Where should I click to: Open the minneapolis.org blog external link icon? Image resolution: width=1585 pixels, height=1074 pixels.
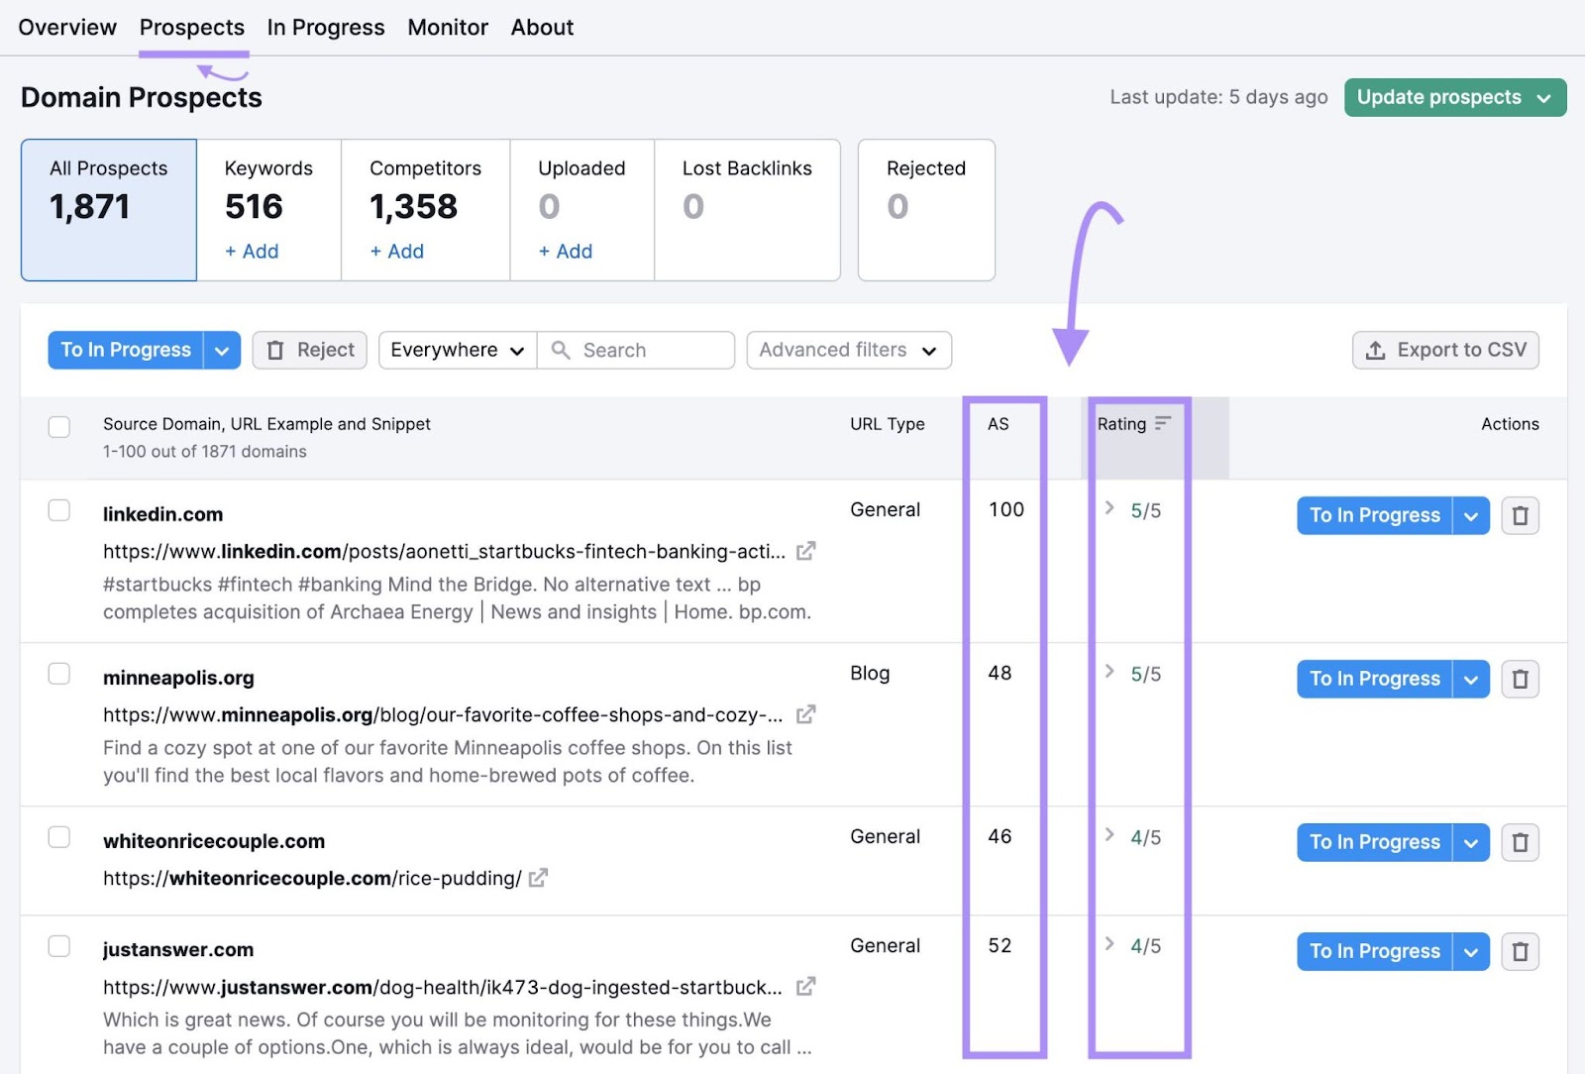[x=806, y=713]
